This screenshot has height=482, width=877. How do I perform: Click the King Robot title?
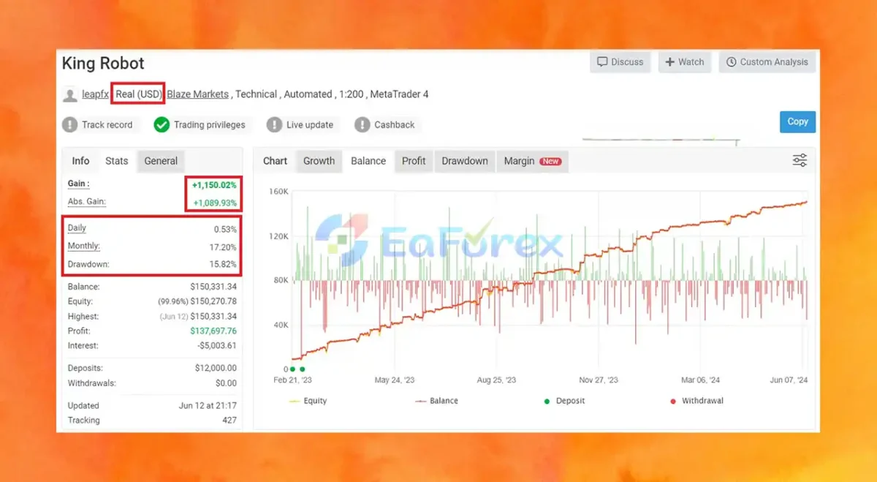103,64
